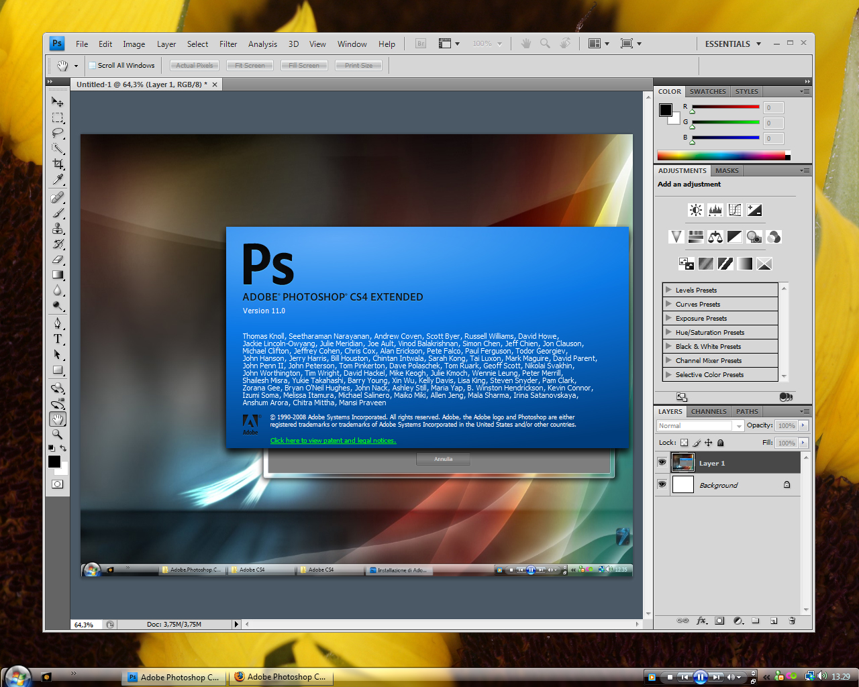This screenshot has width=859, height=687.
Task: Click the color spectrum ramp
Action: tap(723, 156)
